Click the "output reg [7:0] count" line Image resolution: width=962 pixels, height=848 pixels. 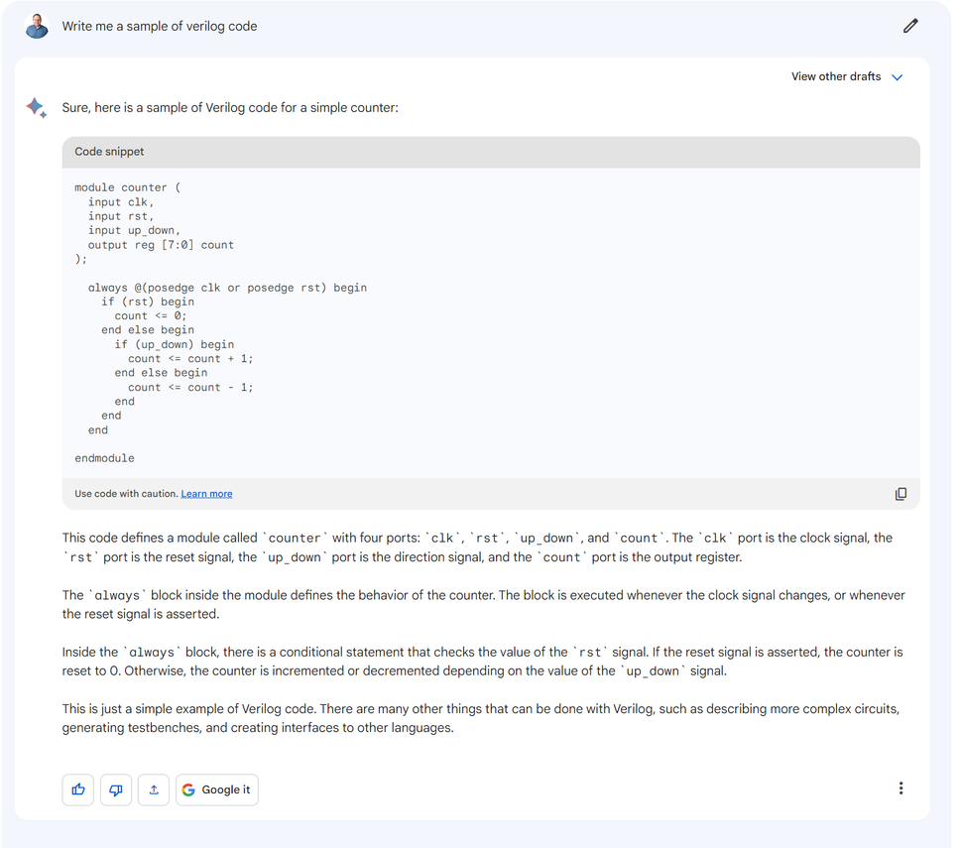coord(161,245)
